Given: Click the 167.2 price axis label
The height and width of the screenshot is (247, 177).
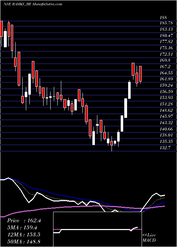Looking at the screenshot, I should point(165,67).
